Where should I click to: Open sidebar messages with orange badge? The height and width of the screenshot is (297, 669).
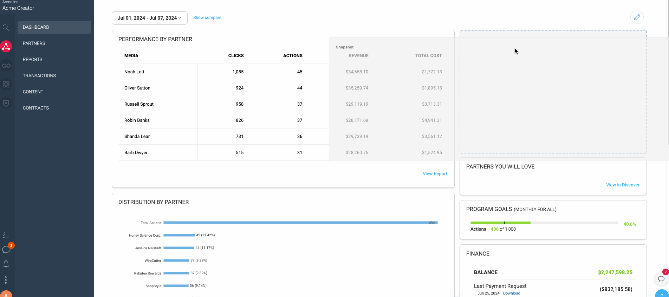click(x=6, y=250)
